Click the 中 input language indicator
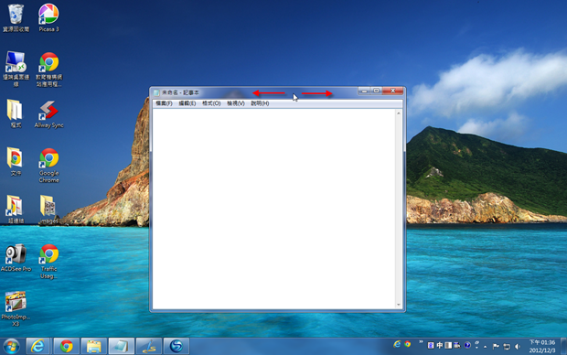Screen dimensions: 567x355 coord(439,345)
